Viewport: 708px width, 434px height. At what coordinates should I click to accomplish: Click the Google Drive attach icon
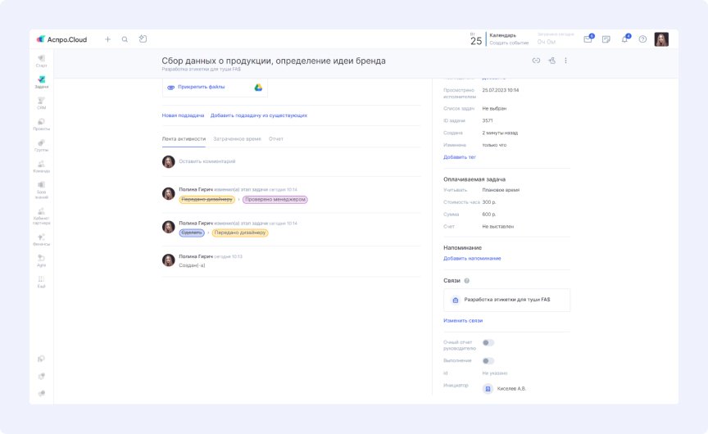point(258,87)
